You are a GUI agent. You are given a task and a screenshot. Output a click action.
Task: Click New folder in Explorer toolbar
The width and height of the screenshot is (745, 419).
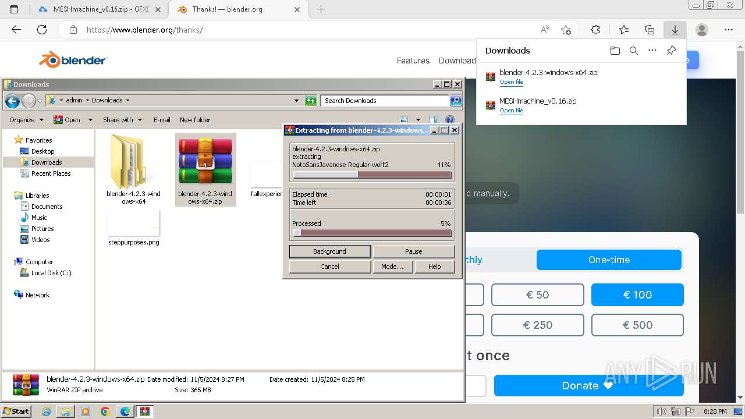click(x=195, y=120)
